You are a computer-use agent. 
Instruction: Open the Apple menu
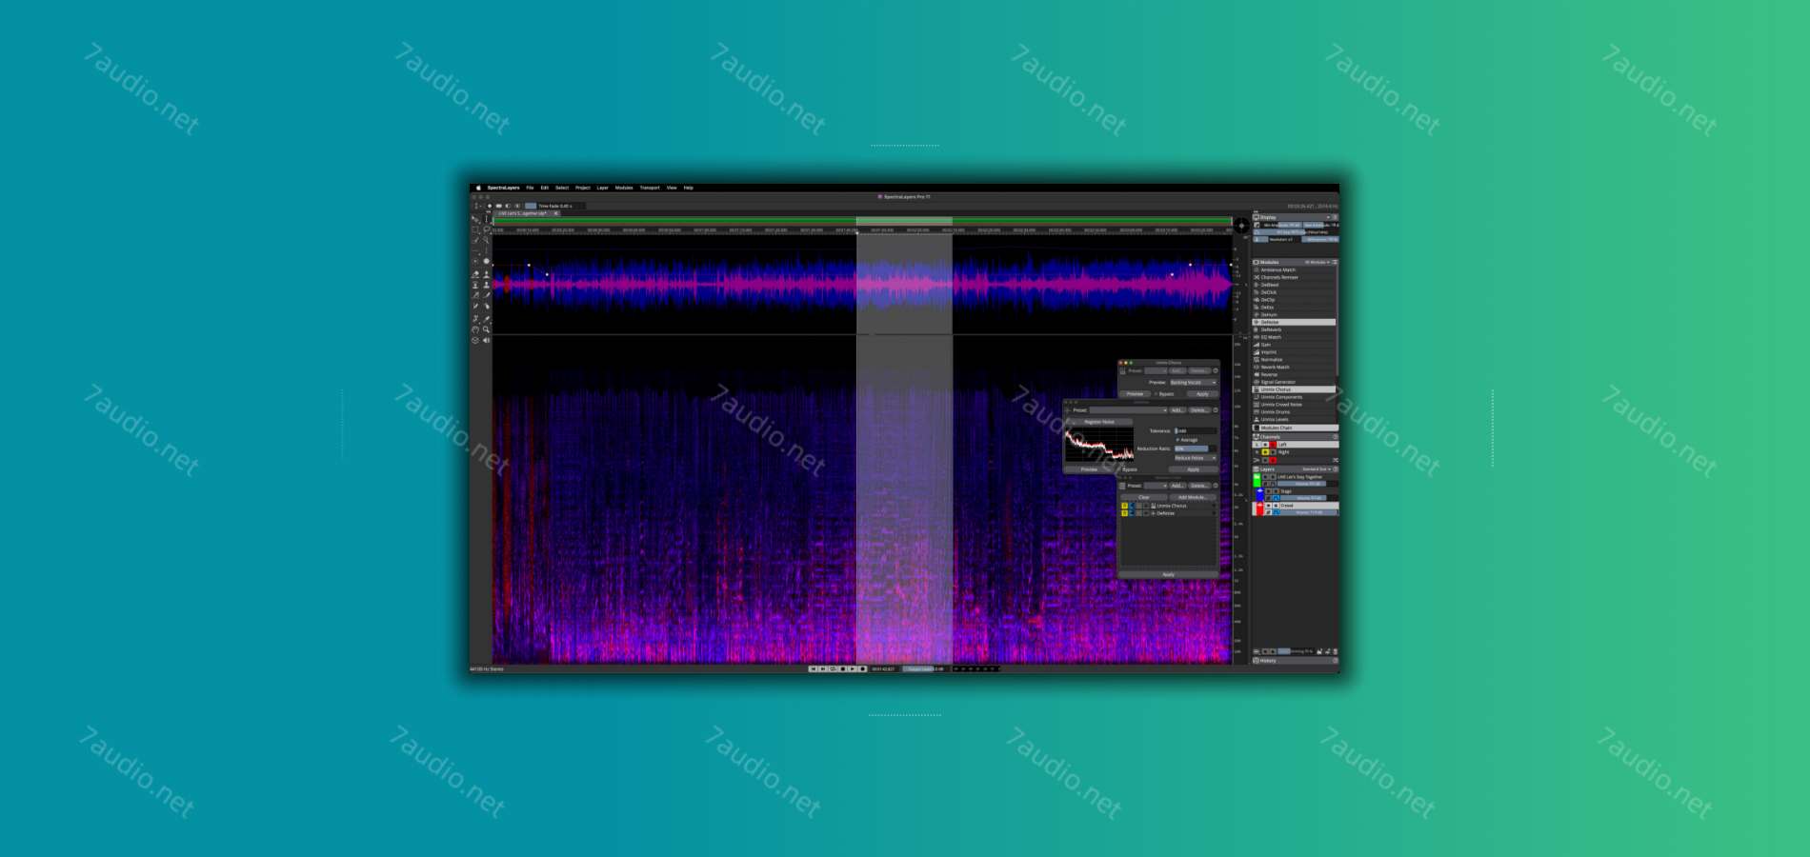[478, 188]
